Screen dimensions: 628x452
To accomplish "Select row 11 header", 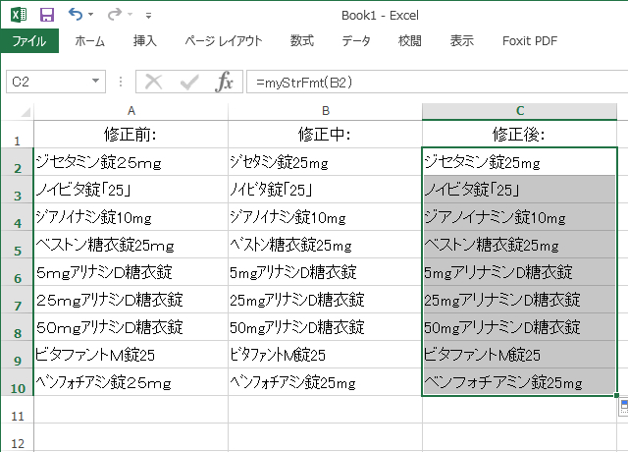I will pos(16,417).
